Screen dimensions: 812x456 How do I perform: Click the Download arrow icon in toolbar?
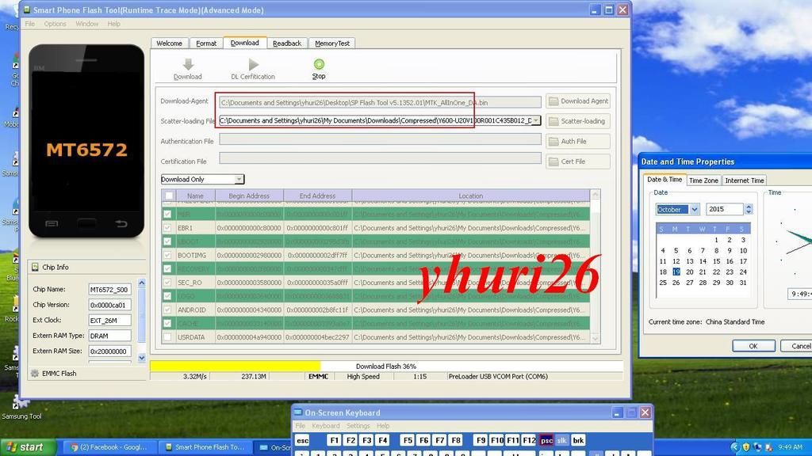coord(188,65)
